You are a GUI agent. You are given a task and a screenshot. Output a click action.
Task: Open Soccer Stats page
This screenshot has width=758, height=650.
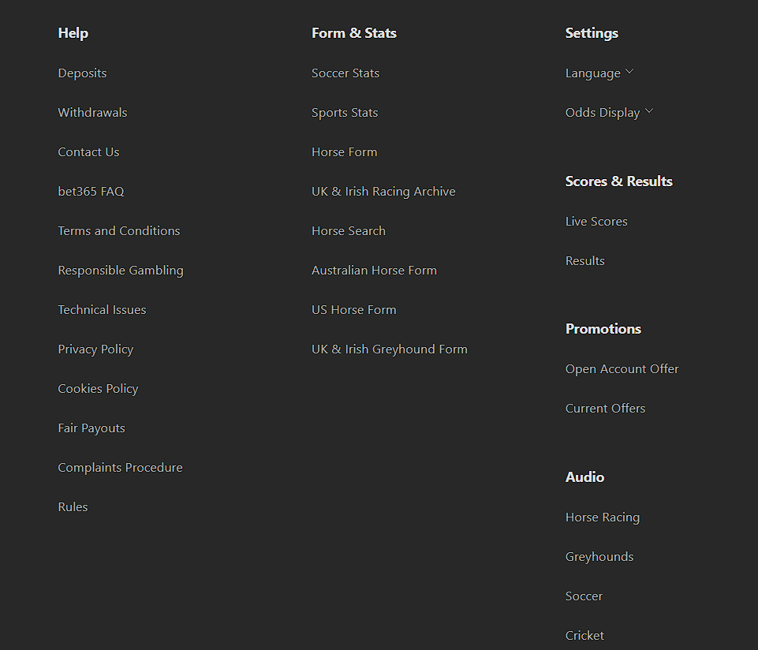click(x=345, y=73)
